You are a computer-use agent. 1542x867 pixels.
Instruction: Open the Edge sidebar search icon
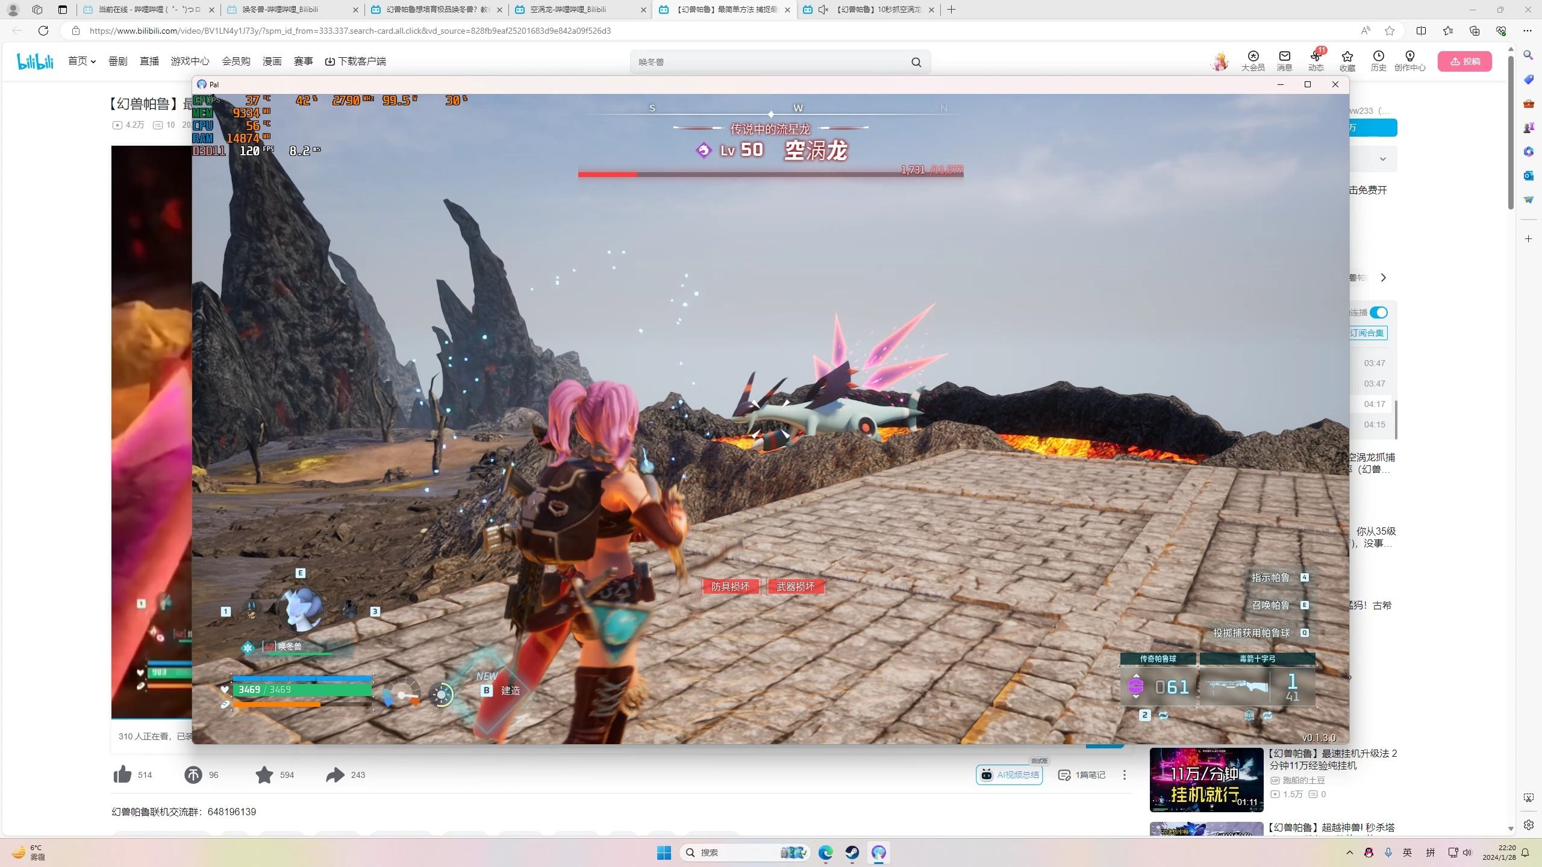click(x=1528, y=55)
